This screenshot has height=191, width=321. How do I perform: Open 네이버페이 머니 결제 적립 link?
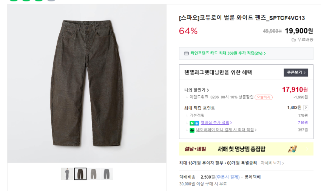pos(226,130)
